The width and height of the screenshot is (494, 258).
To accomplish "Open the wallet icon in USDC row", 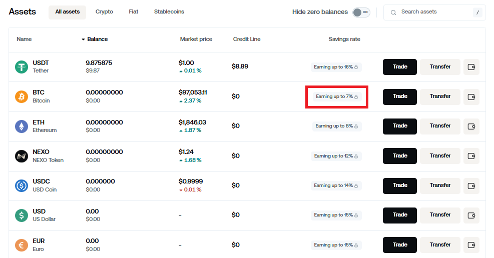I will pyautogui.click(x=471, y=185).
